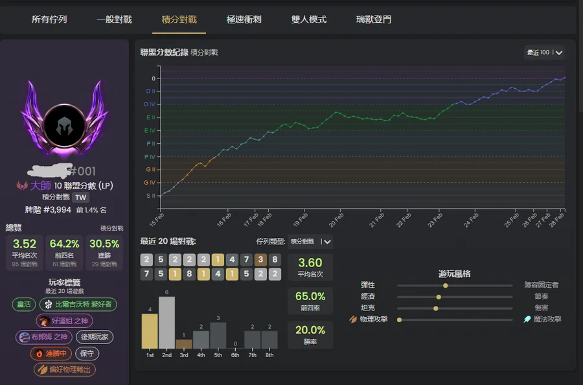The width and height of the screenshot is (583, 385).
Task: Select the 雙人模式 tab
Action: click(309, 19)
